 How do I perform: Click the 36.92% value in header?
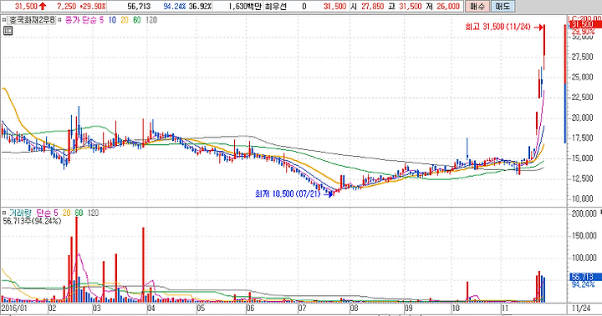[200, 6]
